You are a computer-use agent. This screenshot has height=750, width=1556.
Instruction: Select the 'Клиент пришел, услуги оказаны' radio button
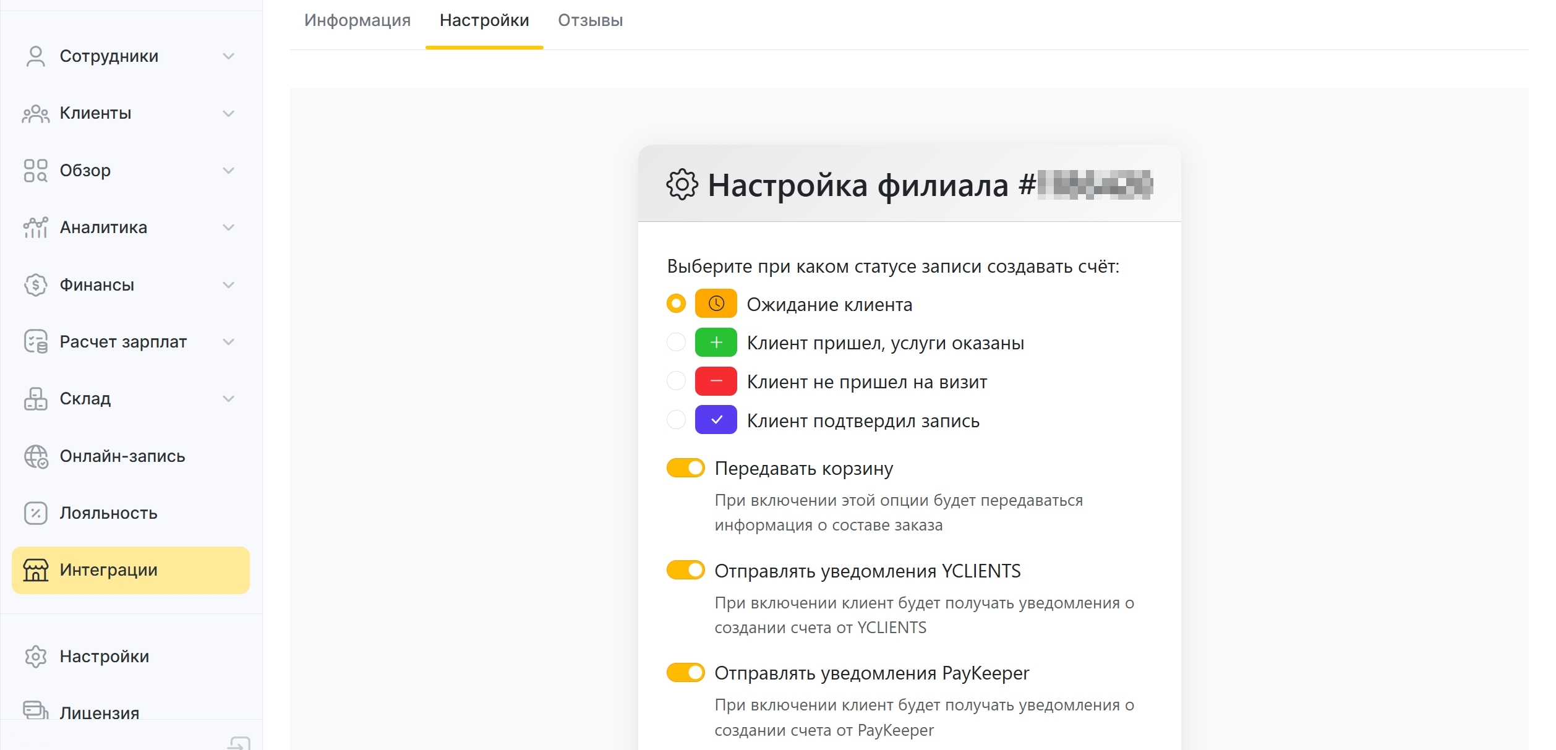[x=676, y=343]
